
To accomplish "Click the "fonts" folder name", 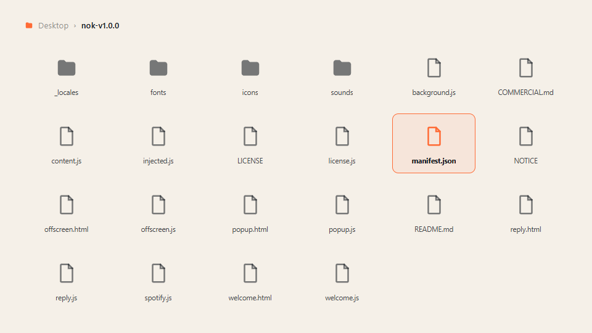I will (x=158, y=92).
